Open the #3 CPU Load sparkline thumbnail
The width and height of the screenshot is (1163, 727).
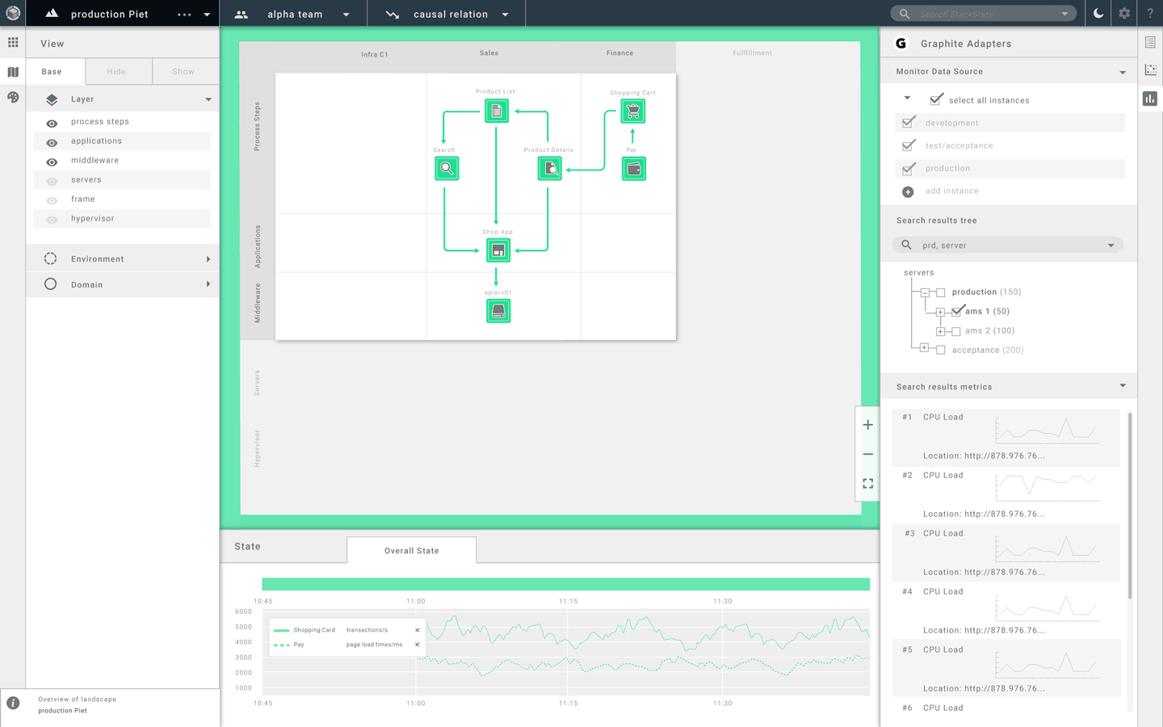click(1048, 548)
